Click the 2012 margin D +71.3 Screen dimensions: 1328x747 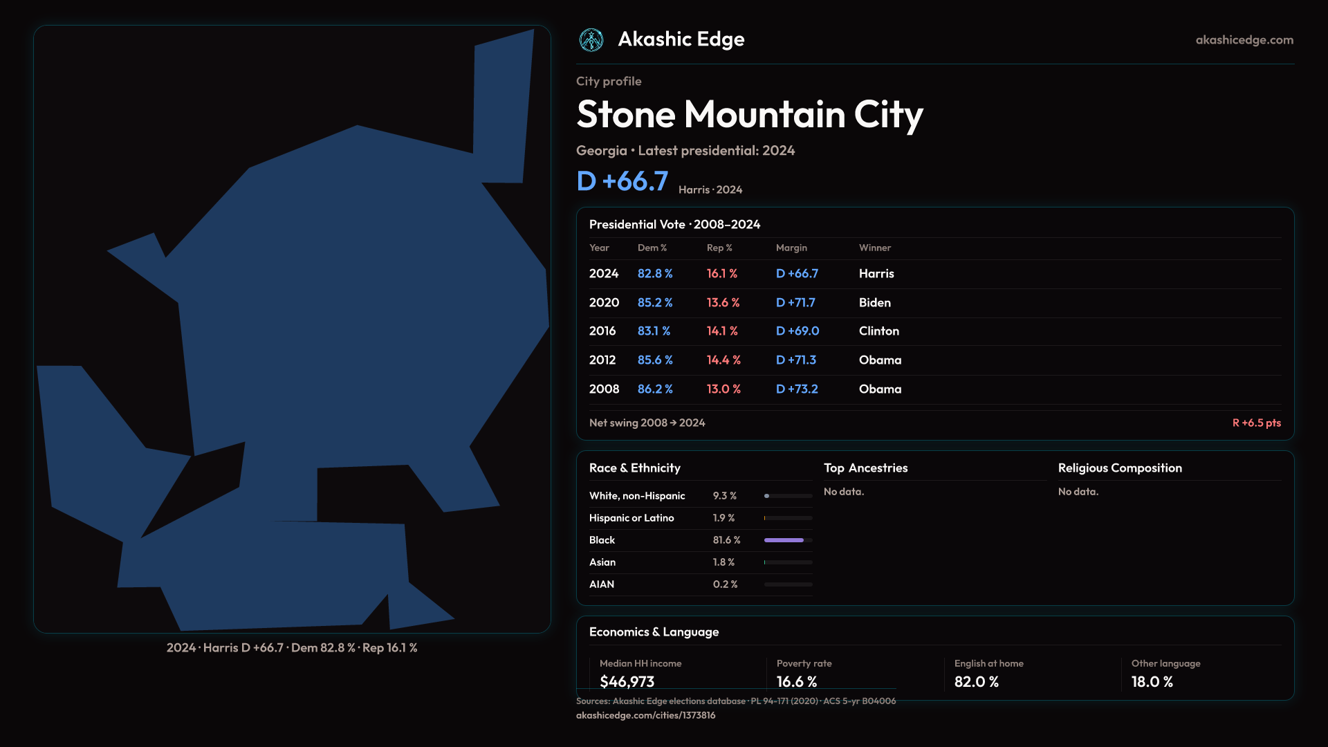(x=795, y=360)
